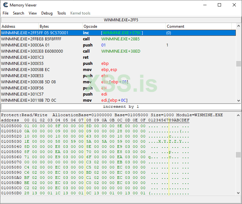
Task: Select the mov ebp,esp instruction row
Action: pyautogui.click(x=118, y=70)
